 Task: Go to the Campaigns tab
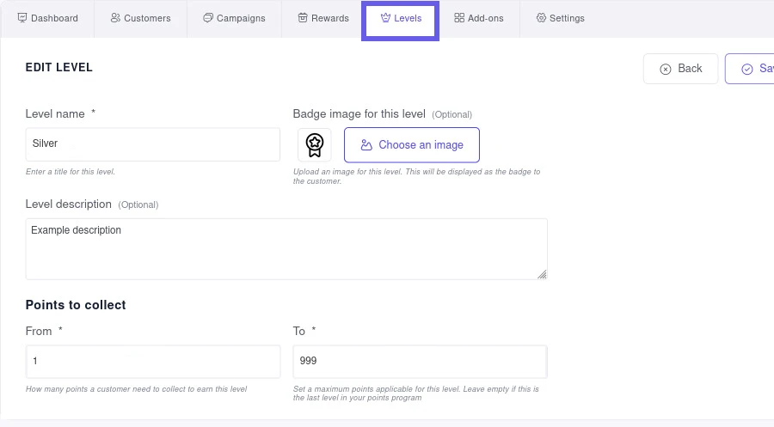tap(234, 18)
